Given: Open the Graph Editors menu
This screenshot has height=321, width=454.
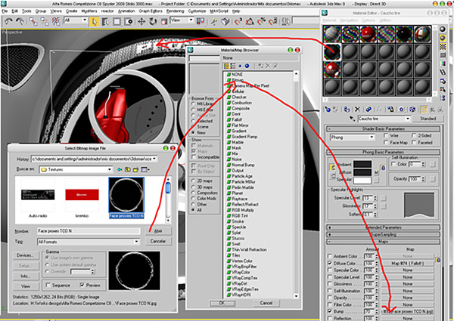Looking at the screenshot, I should 151,11.
